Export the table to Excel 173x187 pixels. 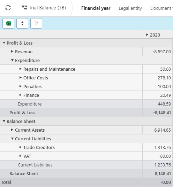pyautogui.click(x=8, y=23)
